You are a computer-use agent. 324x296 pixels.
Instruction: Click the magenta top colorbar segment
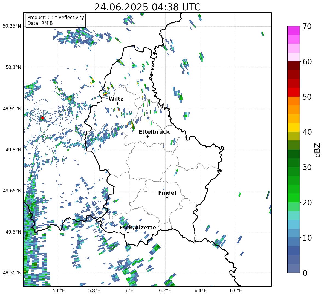(293, 30)
